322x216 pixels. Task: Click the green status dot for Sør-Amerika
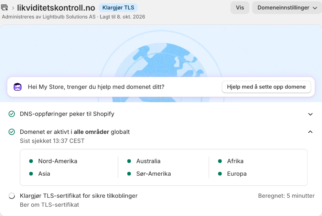[129, 174]
